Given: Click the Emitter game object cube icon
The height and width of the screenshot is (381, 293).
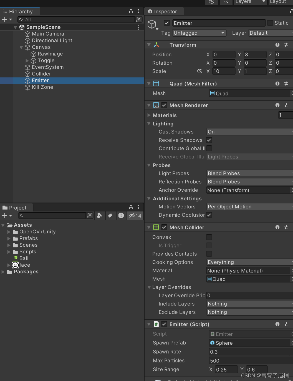Looking at the screenshot, I should point(152,24).
